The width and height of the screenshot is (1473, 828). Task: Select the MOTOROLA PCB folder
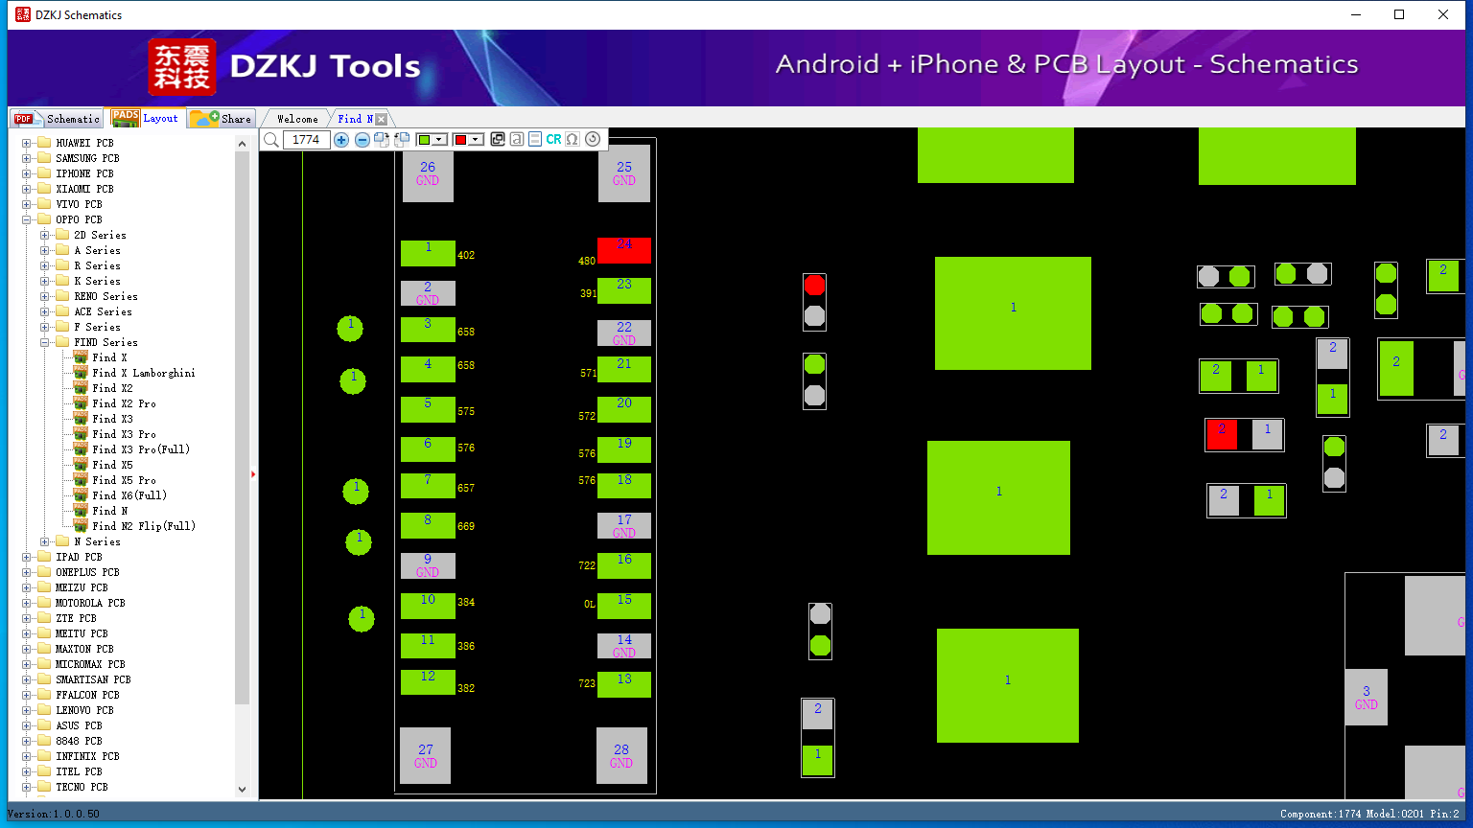point(90,603)
